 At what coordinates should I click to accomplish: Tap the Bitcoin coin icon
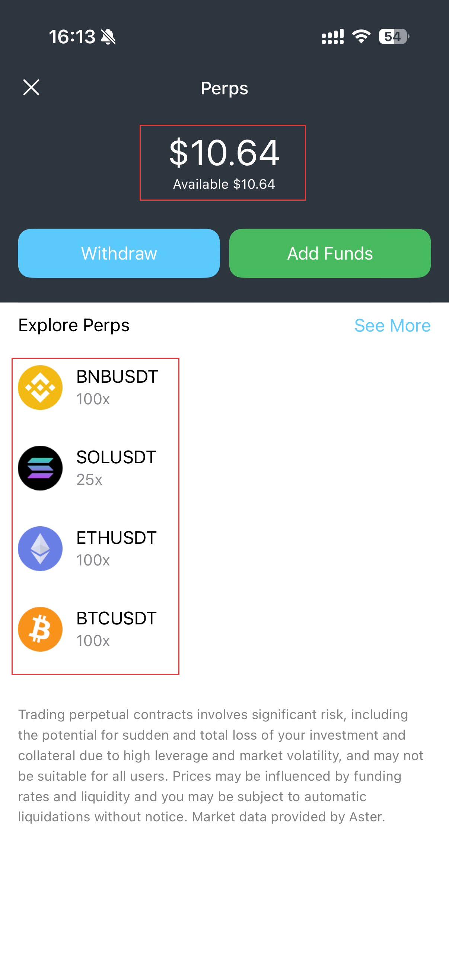coord(40,629)
